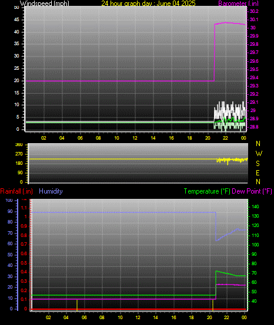Click the 50 humidity scale value
The width and height of the screenshot is (274, 325).
[10, 255]
